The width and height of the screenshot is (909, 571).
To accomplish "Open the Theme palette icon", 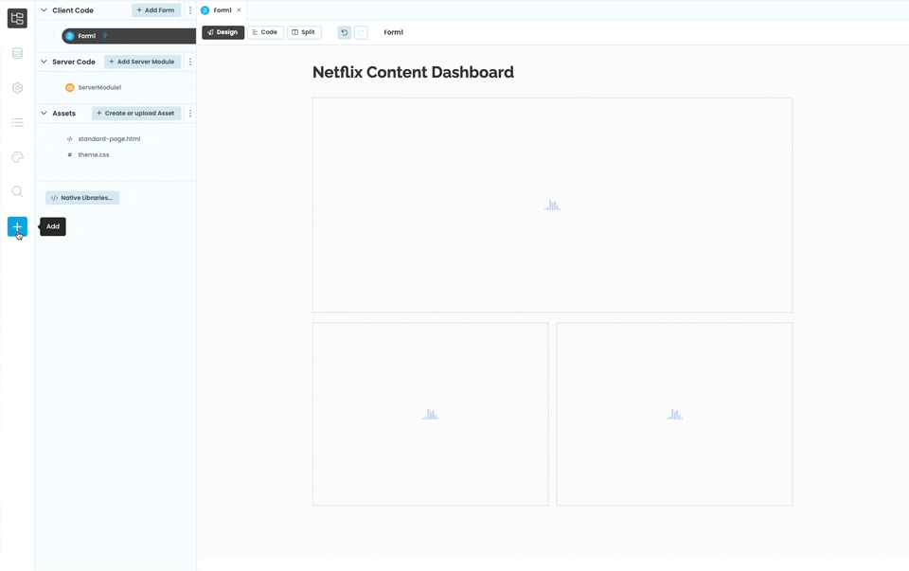I will click(17, 157).
